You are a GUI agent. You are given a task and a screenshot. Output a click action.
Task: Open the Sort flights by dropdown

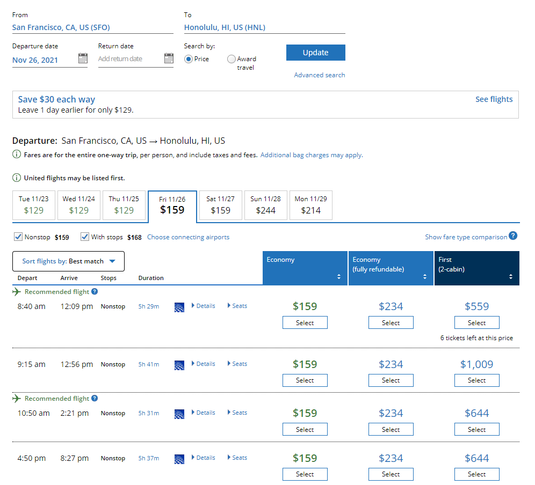click(69, 261)
